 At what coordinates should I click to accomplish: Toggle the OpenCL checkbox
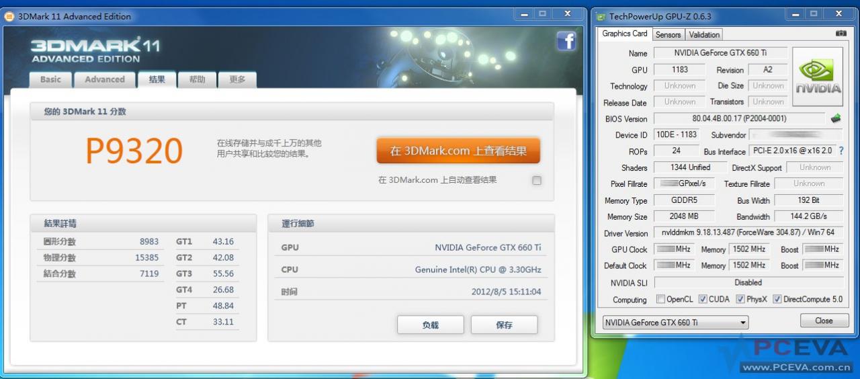[660, 299]
